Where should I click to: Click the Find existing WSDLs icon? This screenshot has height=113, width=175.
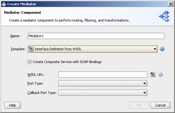click(x=152, y=74)
